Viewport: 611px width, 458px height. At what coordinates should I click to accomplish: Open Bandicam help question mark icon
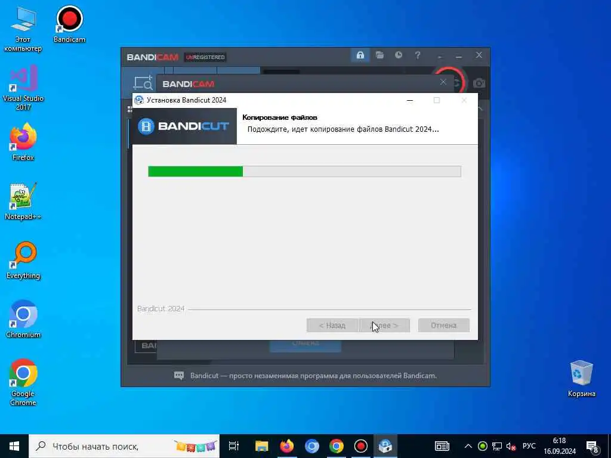click(417, 55)
